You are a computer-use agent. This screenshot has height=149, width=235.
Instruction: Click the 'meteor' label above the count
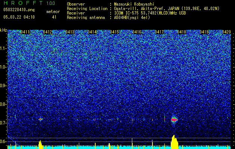[53, 12]
